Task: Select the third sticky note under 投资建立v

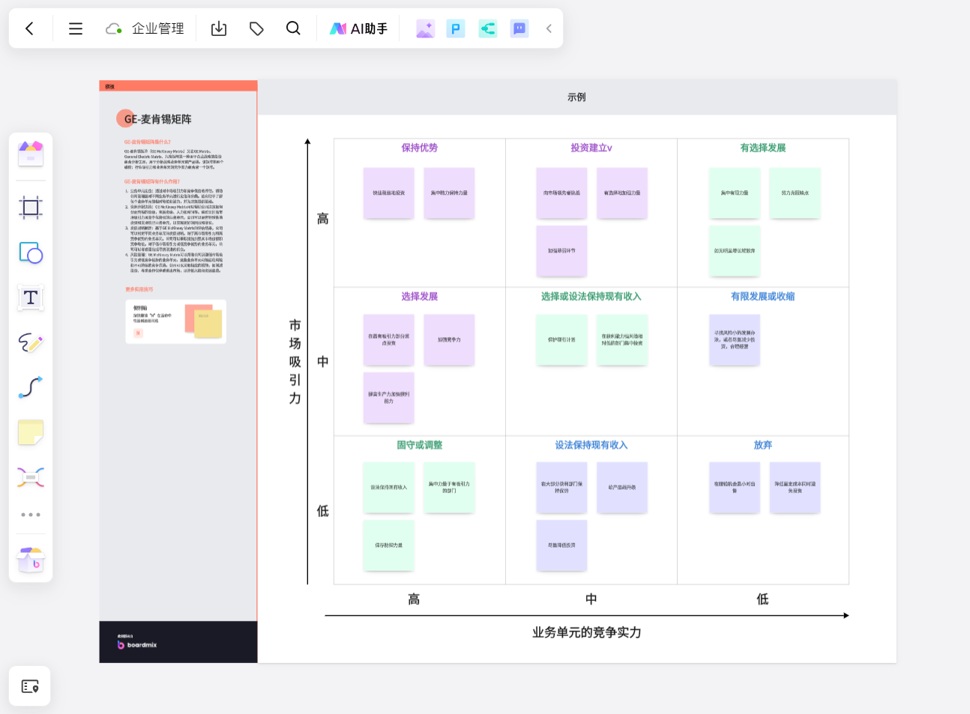Action: 561,251
